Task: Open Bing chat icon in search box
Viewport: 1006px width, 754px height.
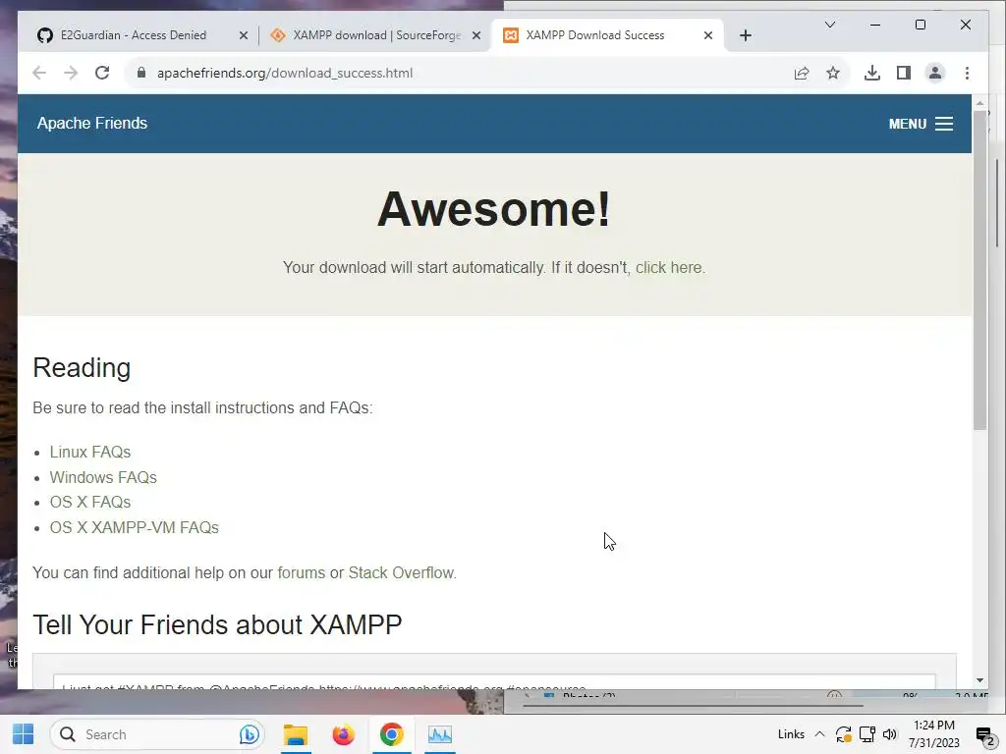Action: pos(249,734)
